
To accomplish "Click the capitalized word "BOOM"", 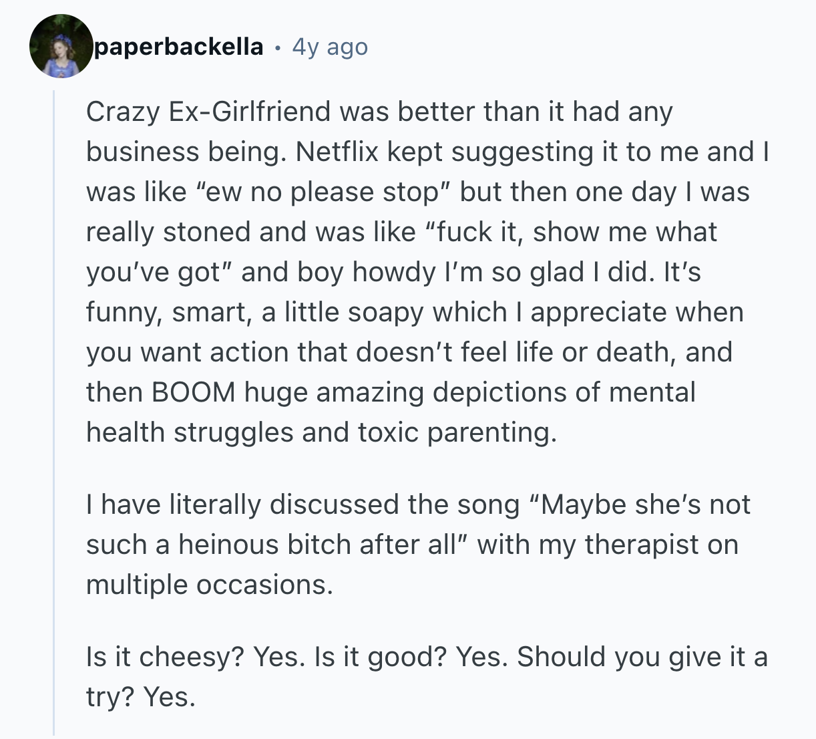I will tap(194, 392).
